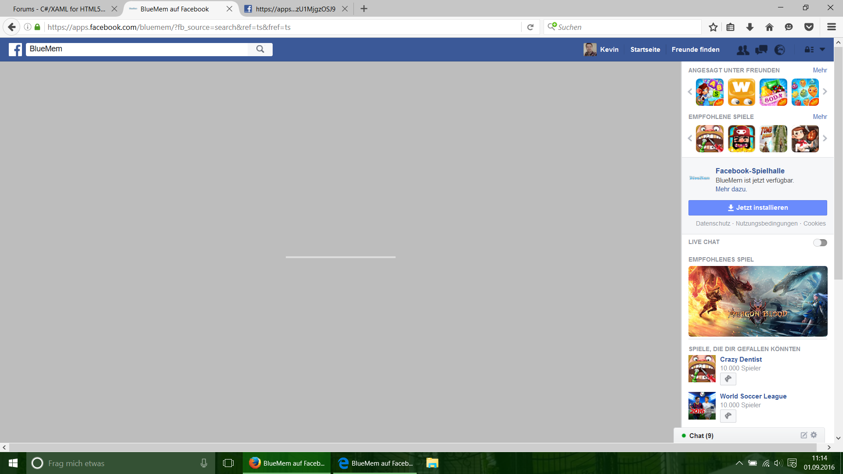
Task: Select the BlueMem auf Facebook tab
Action: click(x=175, y=9)
